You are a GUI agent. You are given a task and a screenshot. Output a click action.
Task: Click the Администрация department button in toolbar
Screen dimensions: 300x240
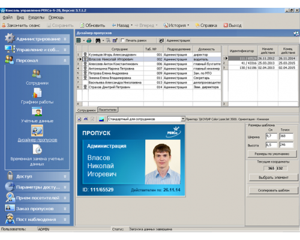[x=178, y=41]
